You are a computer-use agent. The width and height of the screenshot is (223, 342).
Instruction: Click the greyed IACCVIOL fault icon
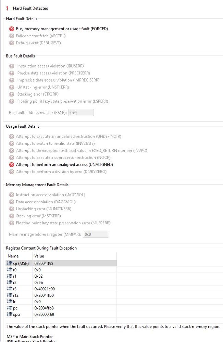[12, 195]
